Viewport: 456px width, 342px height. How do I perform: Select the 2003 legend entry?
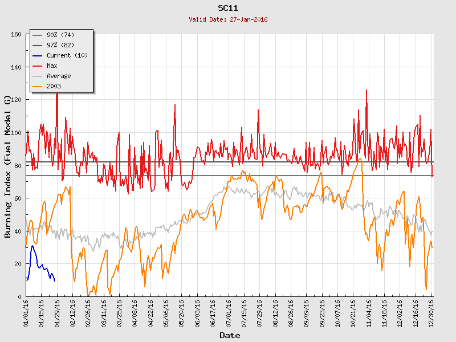pyautogui.click(x=54, y=86)
